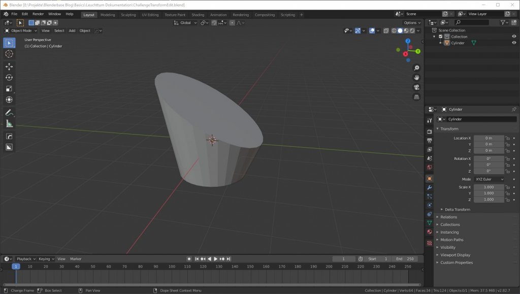Open the Object Mode dropdown

click(x=20, y=30)
